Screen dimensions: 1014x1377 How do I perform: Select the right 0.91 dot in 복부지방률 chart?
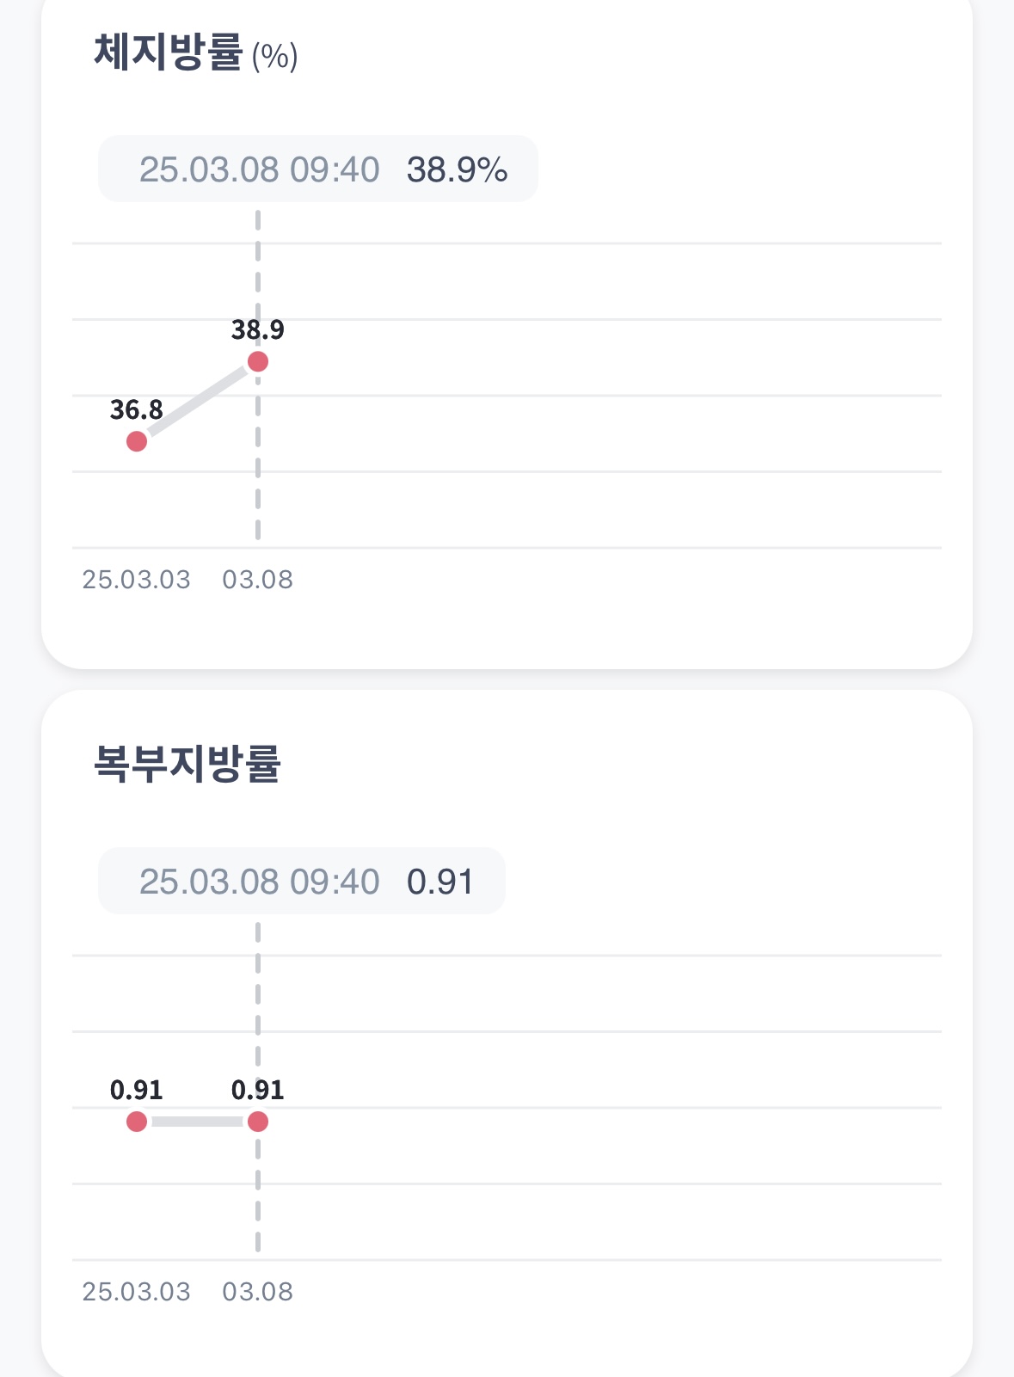click(257, 1122)
